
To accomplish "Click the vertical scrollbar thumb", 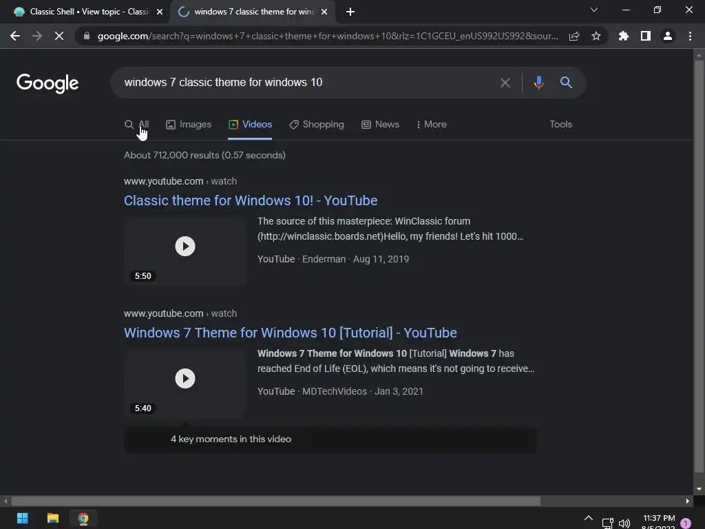I will point(699,267).
